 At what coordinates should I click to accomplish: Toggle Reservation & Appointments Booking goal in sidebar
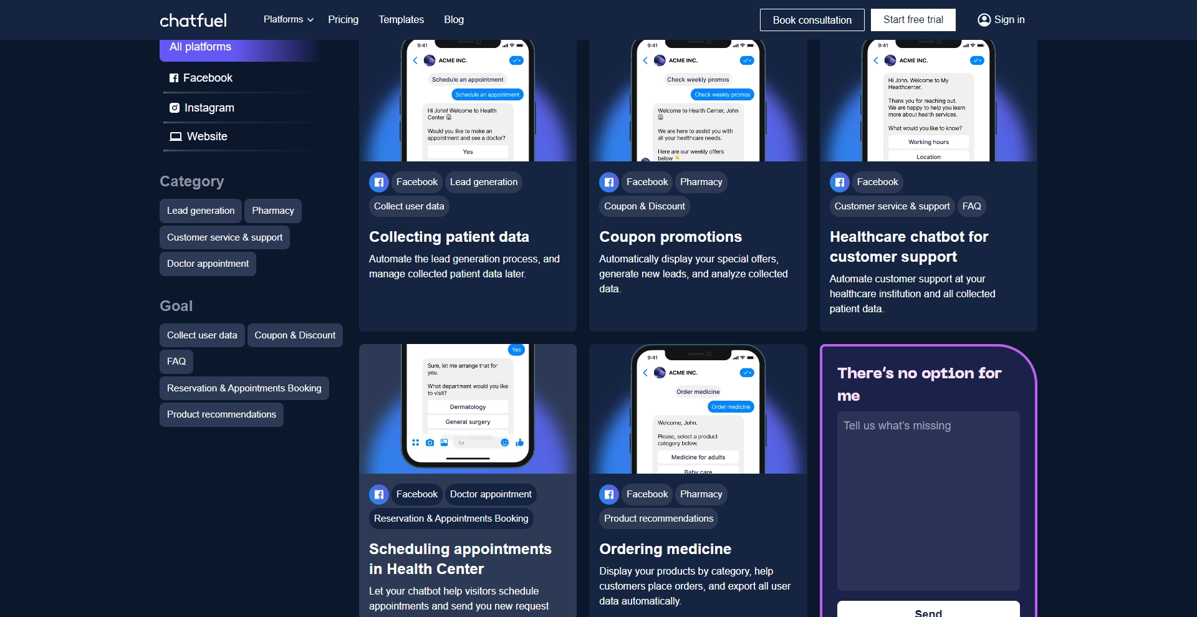click(x=244, y=388)
